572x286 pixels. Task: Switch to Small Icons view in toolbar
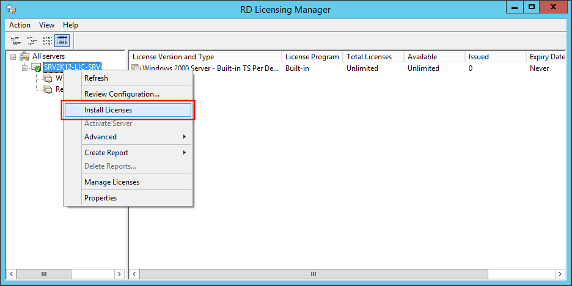[31, 41]
